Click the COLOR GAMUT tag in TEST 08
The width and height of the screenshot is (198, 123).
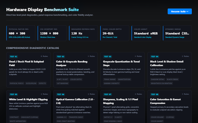(x=157, y=121)
